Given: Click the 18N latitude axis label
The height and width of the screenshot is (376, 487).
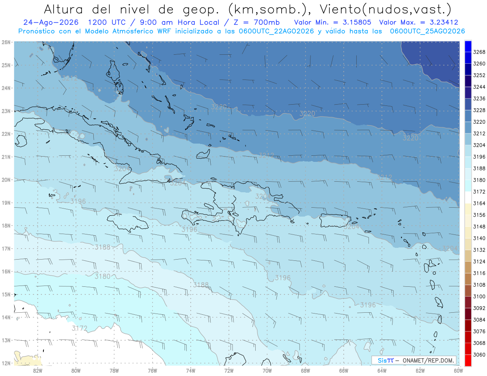Looking at the screenshot, I should point(6,226).
